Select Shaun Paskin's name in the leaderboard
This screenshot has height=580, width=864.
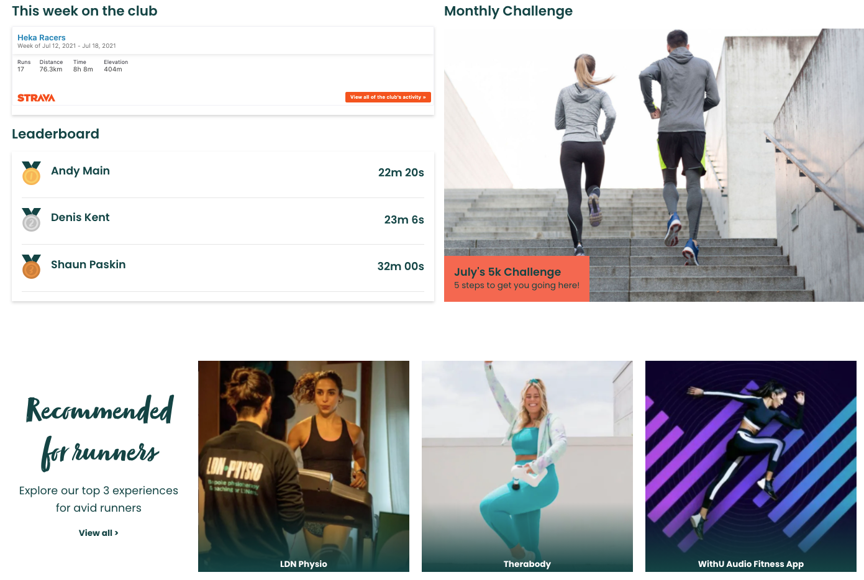coord(88,265)
